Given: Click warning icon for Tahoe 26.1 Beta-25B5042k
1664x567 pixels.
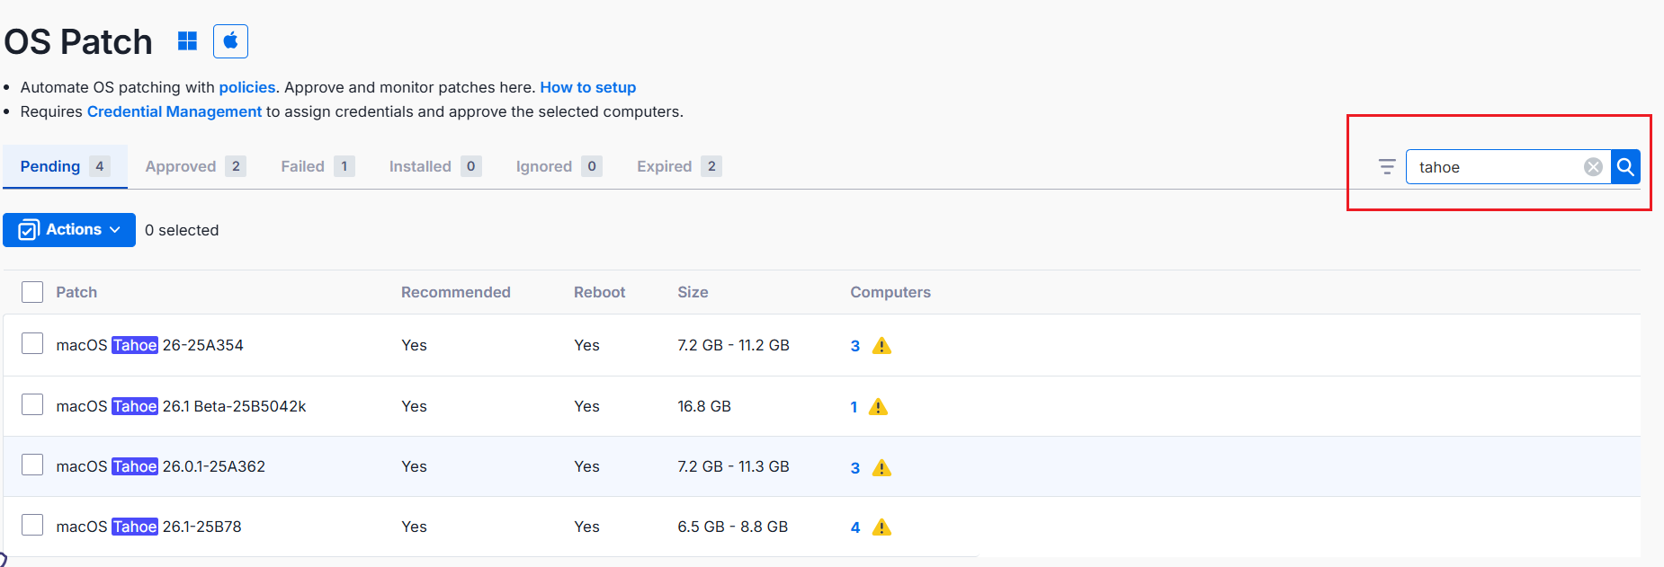Looking at the screenshot, I should 879,407.
